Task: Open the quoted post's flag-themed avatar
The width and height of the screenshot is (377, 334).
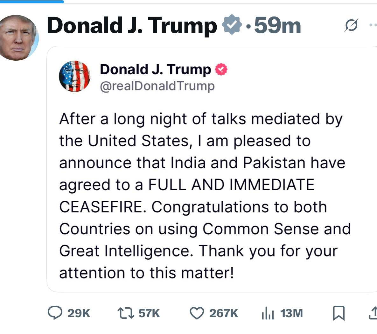Action: point(75,76)
